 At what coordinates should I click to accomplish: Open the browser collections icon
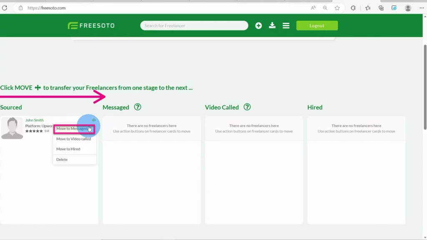pyautogui.click(x=381, y=8)
